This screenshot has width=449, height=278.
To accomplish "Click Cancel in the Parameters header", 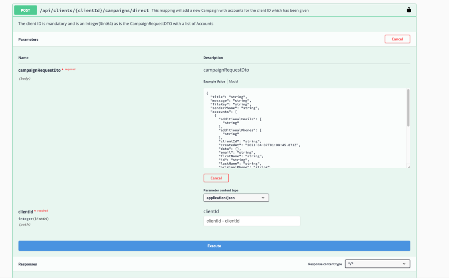I will 397,39.
